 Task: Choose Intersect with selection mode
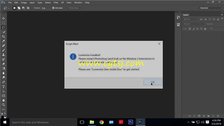pyautogui.click(x=28, y=8)
